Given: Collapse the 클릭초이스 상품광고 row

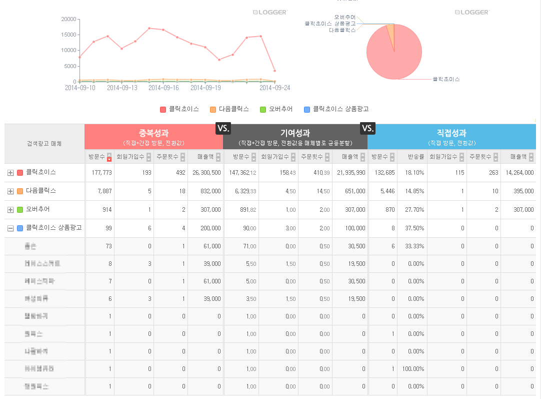Looking at the screenshot, I should pyautogui.click(x=10, y=228).
